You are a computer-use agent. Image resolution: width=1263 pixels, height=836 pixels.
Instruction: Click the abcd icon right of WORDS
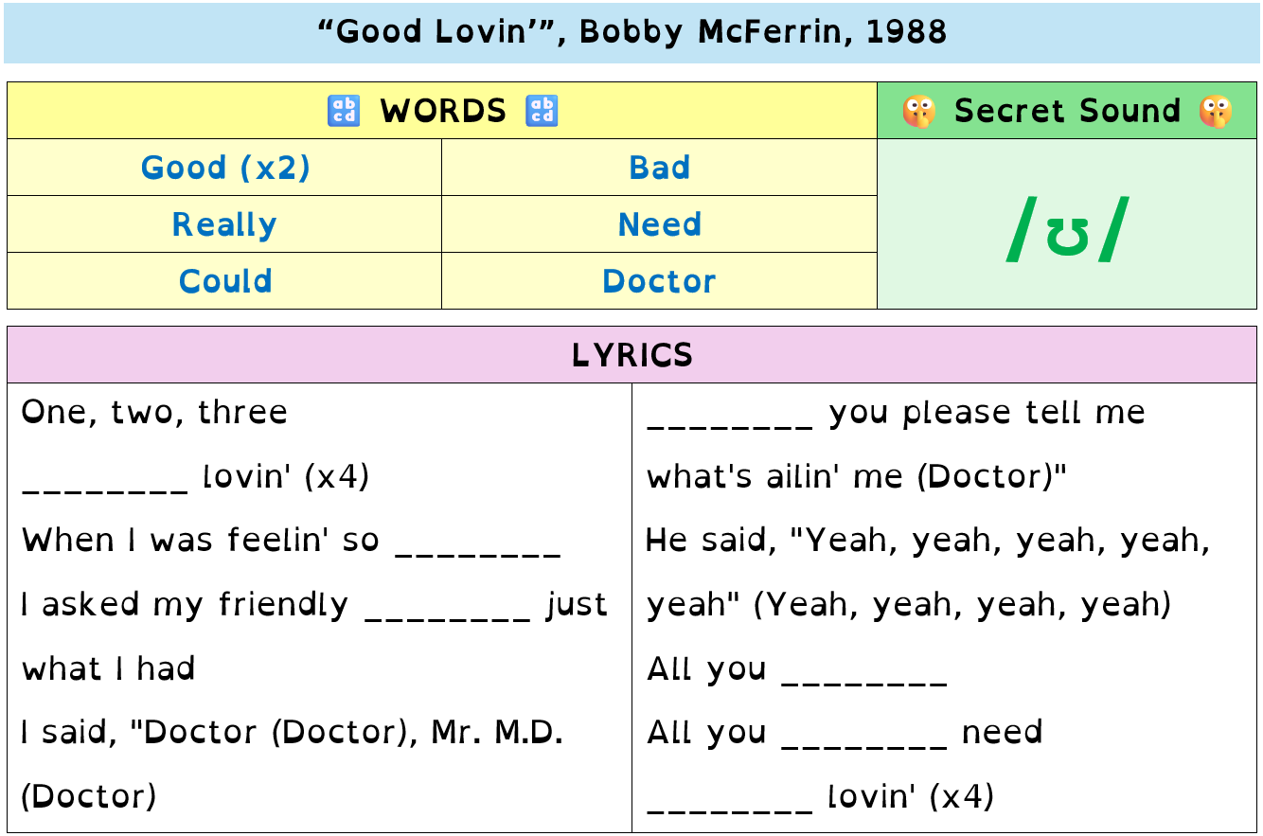pos(543,111)
